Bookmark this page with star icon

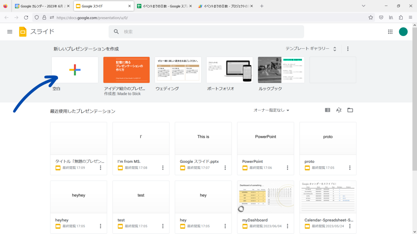(x=371, y=17)
